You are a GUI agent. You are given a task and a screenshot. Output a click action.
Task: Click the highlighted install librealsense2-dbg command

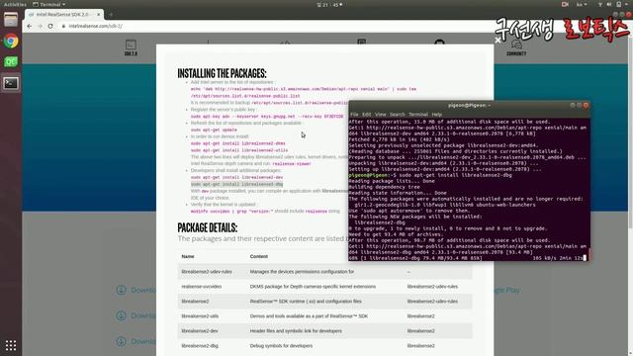click(237, 184)
